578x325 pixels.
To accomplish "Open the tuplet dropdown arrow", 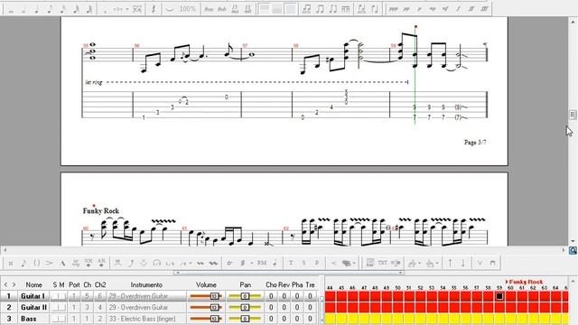I will tap(126, 9).
